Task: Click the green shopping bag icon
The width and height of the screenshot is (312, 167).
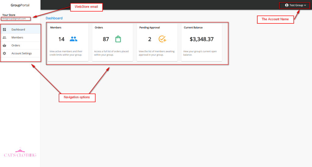Action: (x=118, y=39)
